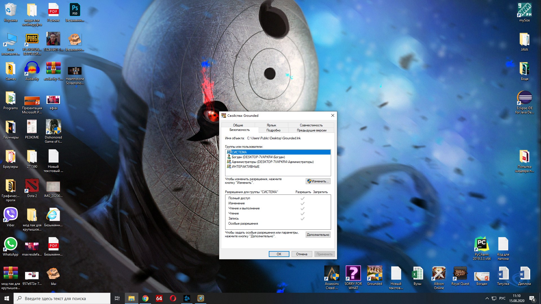
Task: Select ИНТЕРАКТИВНЫЕ in the groups list
Action: click(x=278, y=167)
